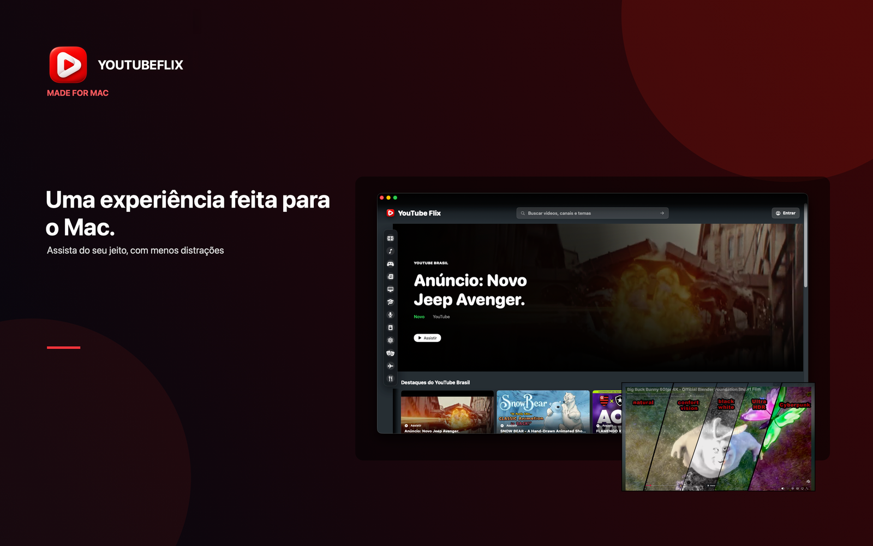Open the book icon category in sidebar
The image size is (873, 546).
[x=390, y=328]
